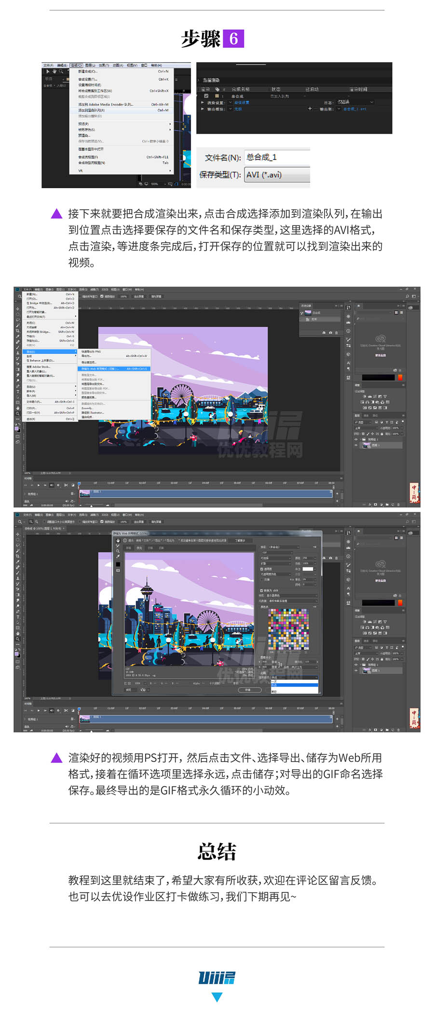Select the Type (T) tool in the File-menu Photoshop window
This screenshot has height=1014, width=434.
tap(18, 392)
